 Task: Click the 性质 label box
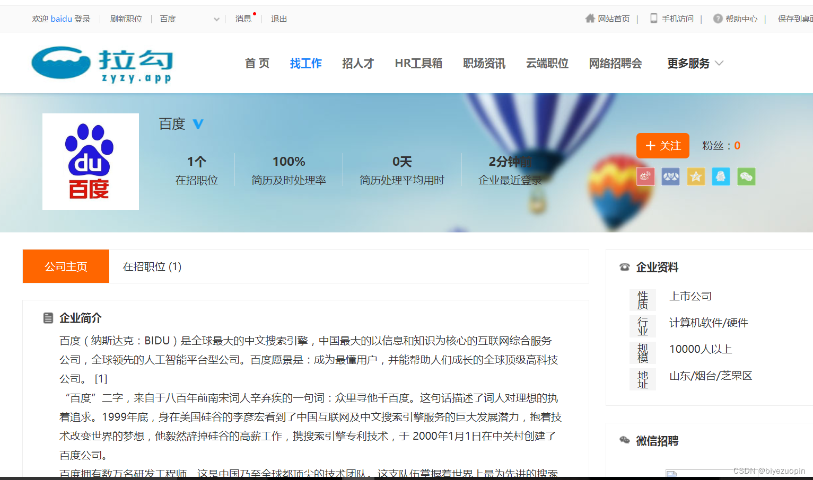[643, 300]
